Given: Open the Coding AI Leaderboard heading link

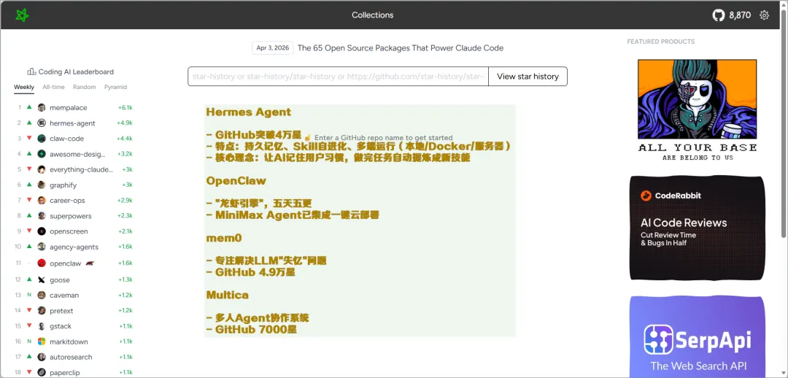Looking at the screenshot, I should [x=76, y=72].
